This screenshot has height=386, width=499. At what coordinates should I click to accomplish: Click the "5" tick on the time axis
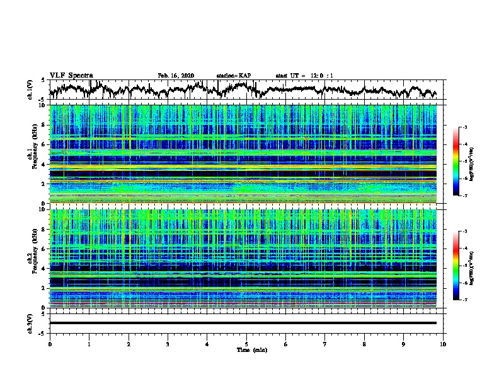point(246,344)
